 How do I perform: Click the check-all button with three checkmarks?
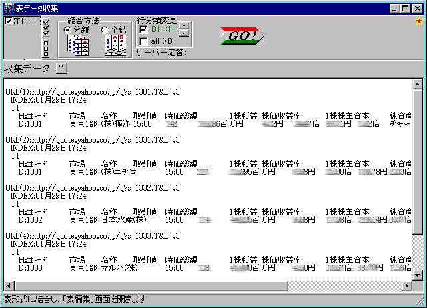coord(46,27)
